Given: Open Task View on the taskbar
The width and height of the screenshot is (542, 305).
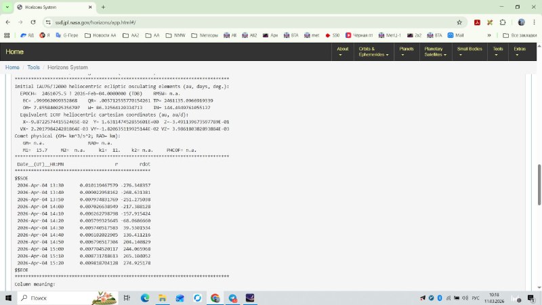Looking at the screenshot, I should click(127, 298).
